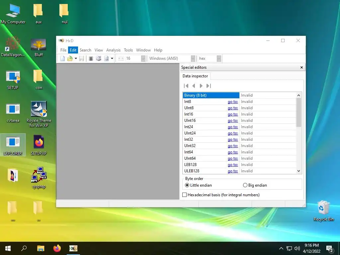Image resolution: width=340 pixels, height=255 pixels.
Task: Close the Special editors panel
Action: pos(301,67)
